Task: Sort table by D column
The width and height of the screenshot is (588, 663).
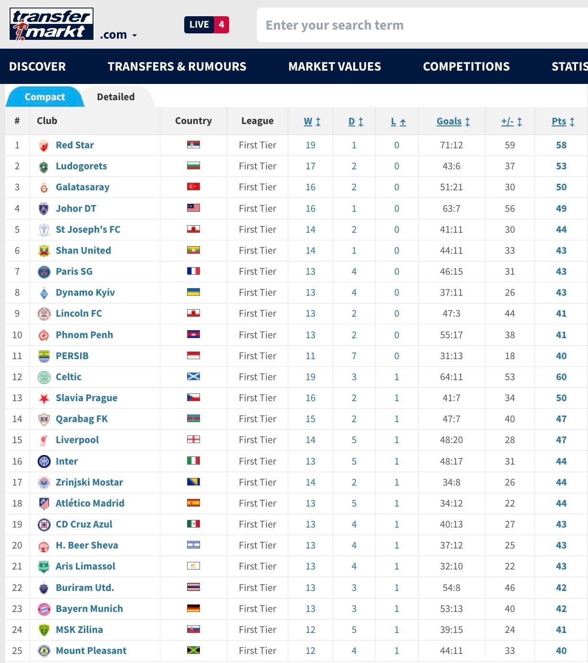Action: click(x=356, y=122)
